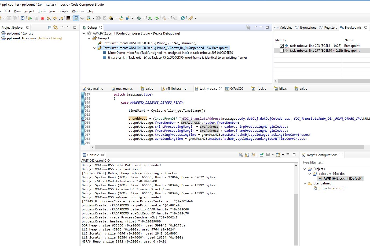Screen dimensions: 370x246
Task: Click the Step Return toolbar icon
Action: tap(61, 18)
